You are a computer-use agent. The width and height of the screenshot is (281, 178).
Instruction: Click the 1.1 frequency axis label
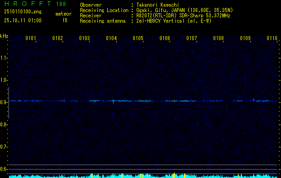tap(4, 58)
